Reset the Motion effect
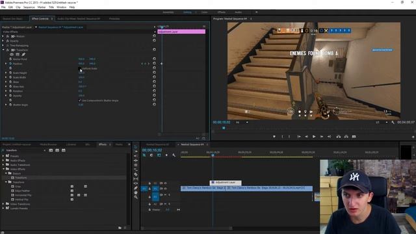416x234 pixels. tap(154, 36)
